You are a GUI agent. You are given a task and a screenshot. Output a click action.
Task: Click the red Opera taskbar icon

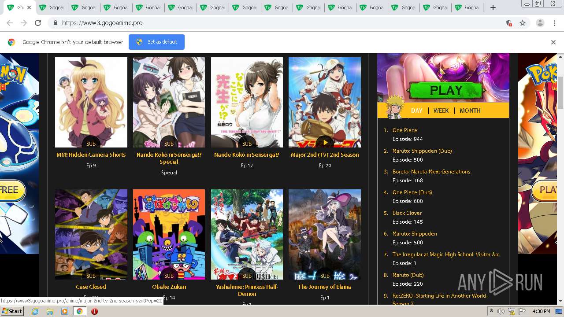pyautogui.click(x=94, y=311)
